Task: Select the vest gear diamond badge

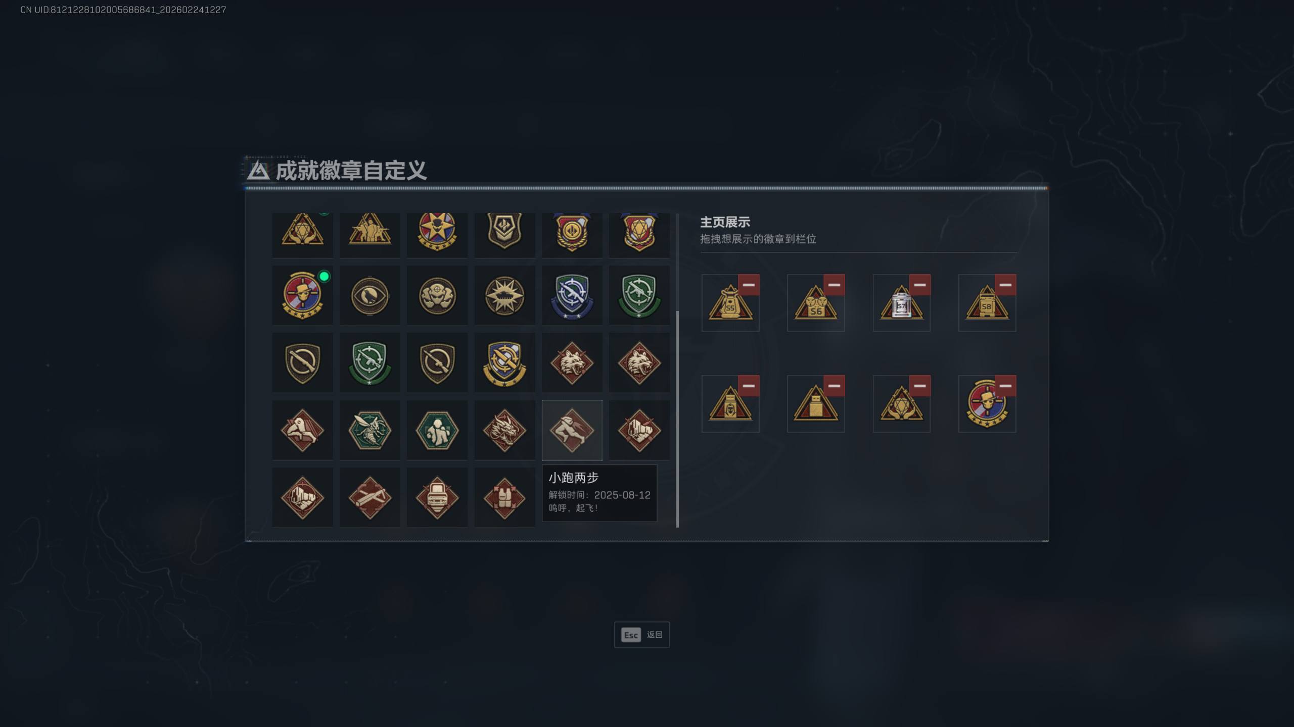Action: point(504,498)
